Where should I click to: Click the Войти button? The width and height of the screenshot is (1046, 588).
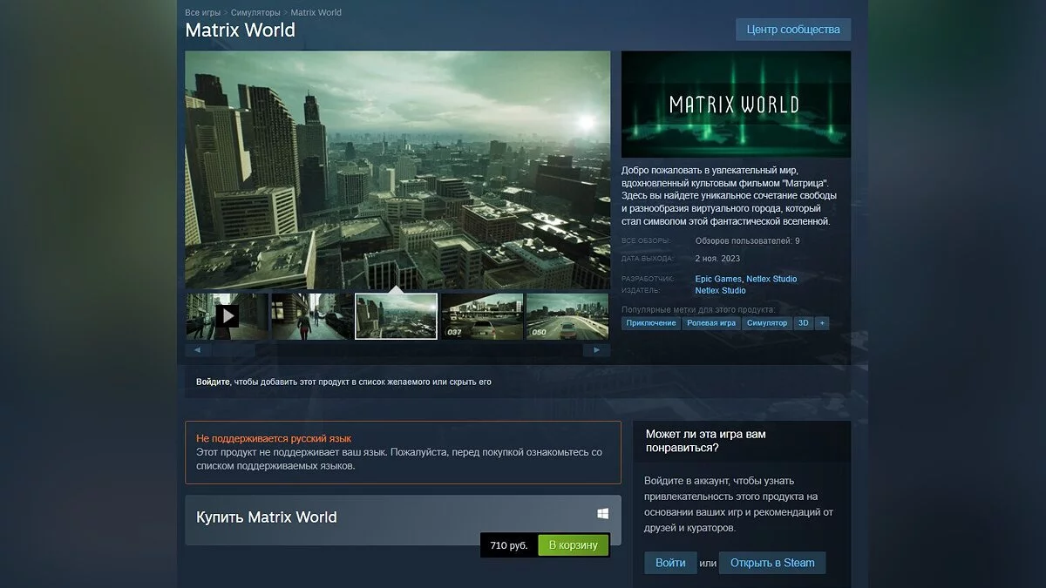tap(670, 563)
